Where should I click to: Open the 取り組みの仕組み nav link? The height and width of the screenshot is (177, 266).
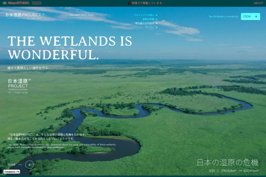(144, 23)
